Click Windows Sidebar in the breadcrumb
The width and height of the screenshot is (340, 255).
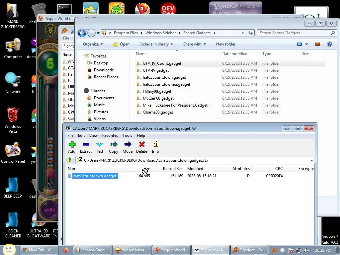[x=160, y=33]
